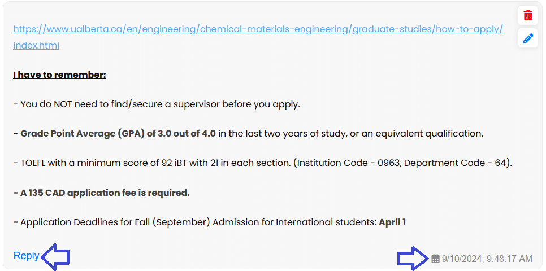The width and height of the screenshot is (546, 271).
Task: Edit the note using the blue pencil icon
Action: tap(527, 38)
